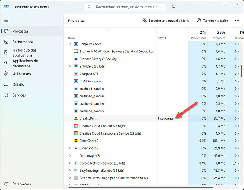244x190 pixels.
Task: Click the horizontal scrollbar at bottom
Action: click(141, 187)
